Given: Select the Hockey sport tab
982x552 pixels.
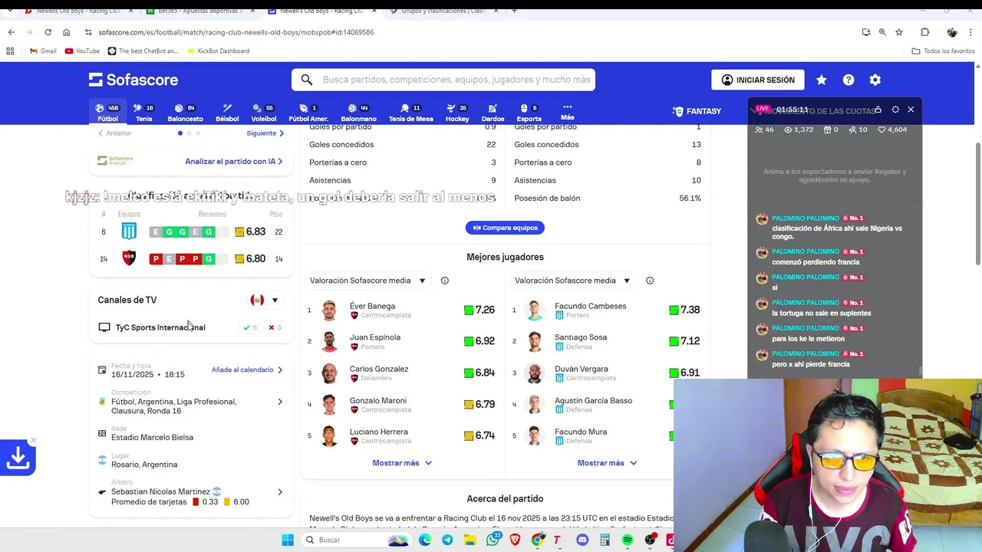Looking at the screenshot, I should [x=457, y=113].
